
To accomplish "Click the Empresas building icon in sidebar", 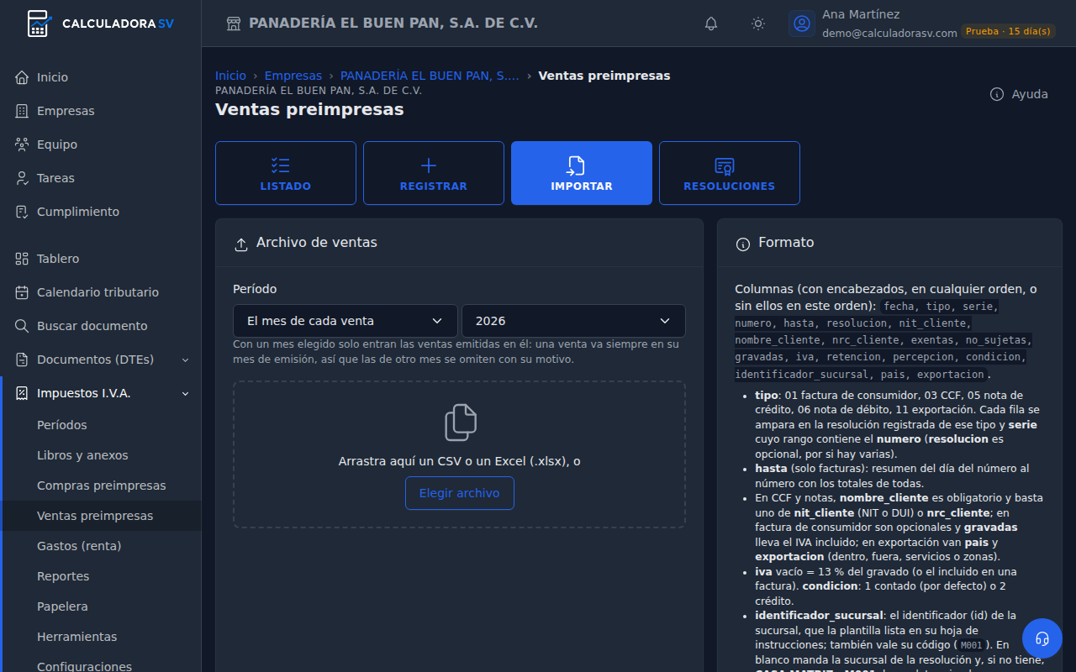I will click(23, 111).
